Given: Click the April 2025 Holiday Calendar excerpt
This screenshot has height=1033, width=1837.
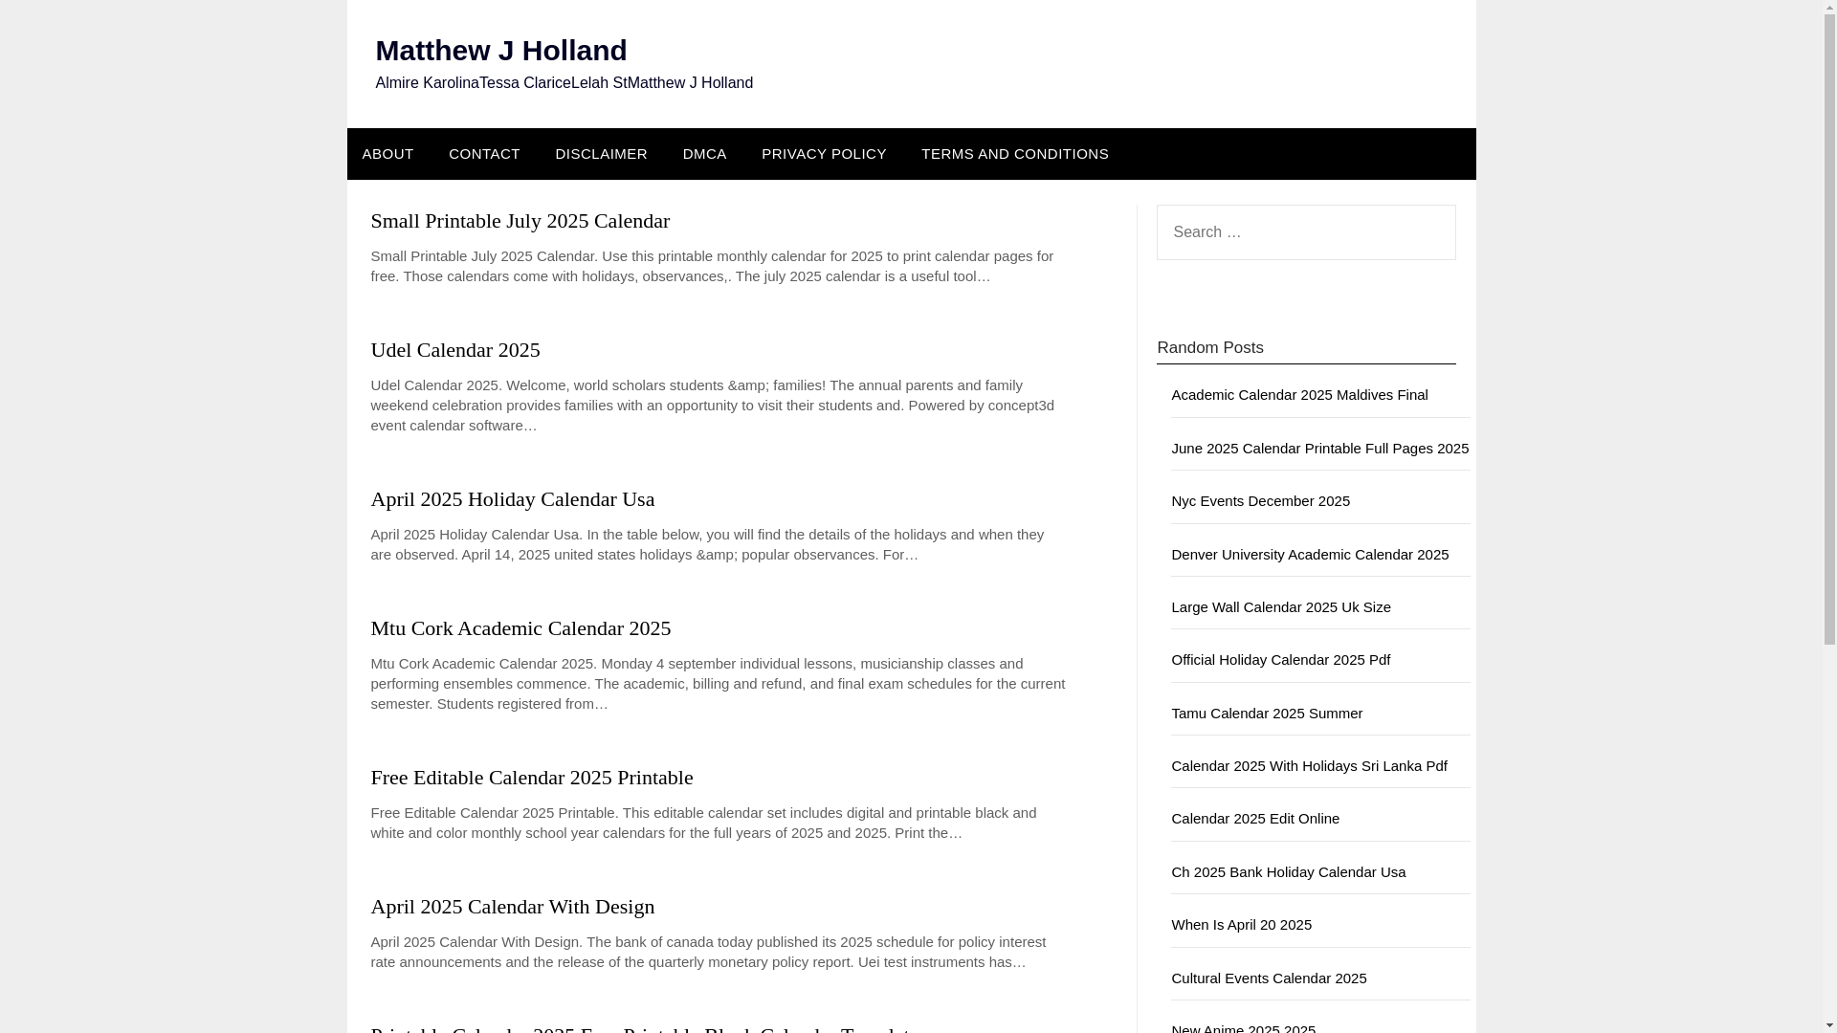Looking at the screenshot, I should coord(707,545).
